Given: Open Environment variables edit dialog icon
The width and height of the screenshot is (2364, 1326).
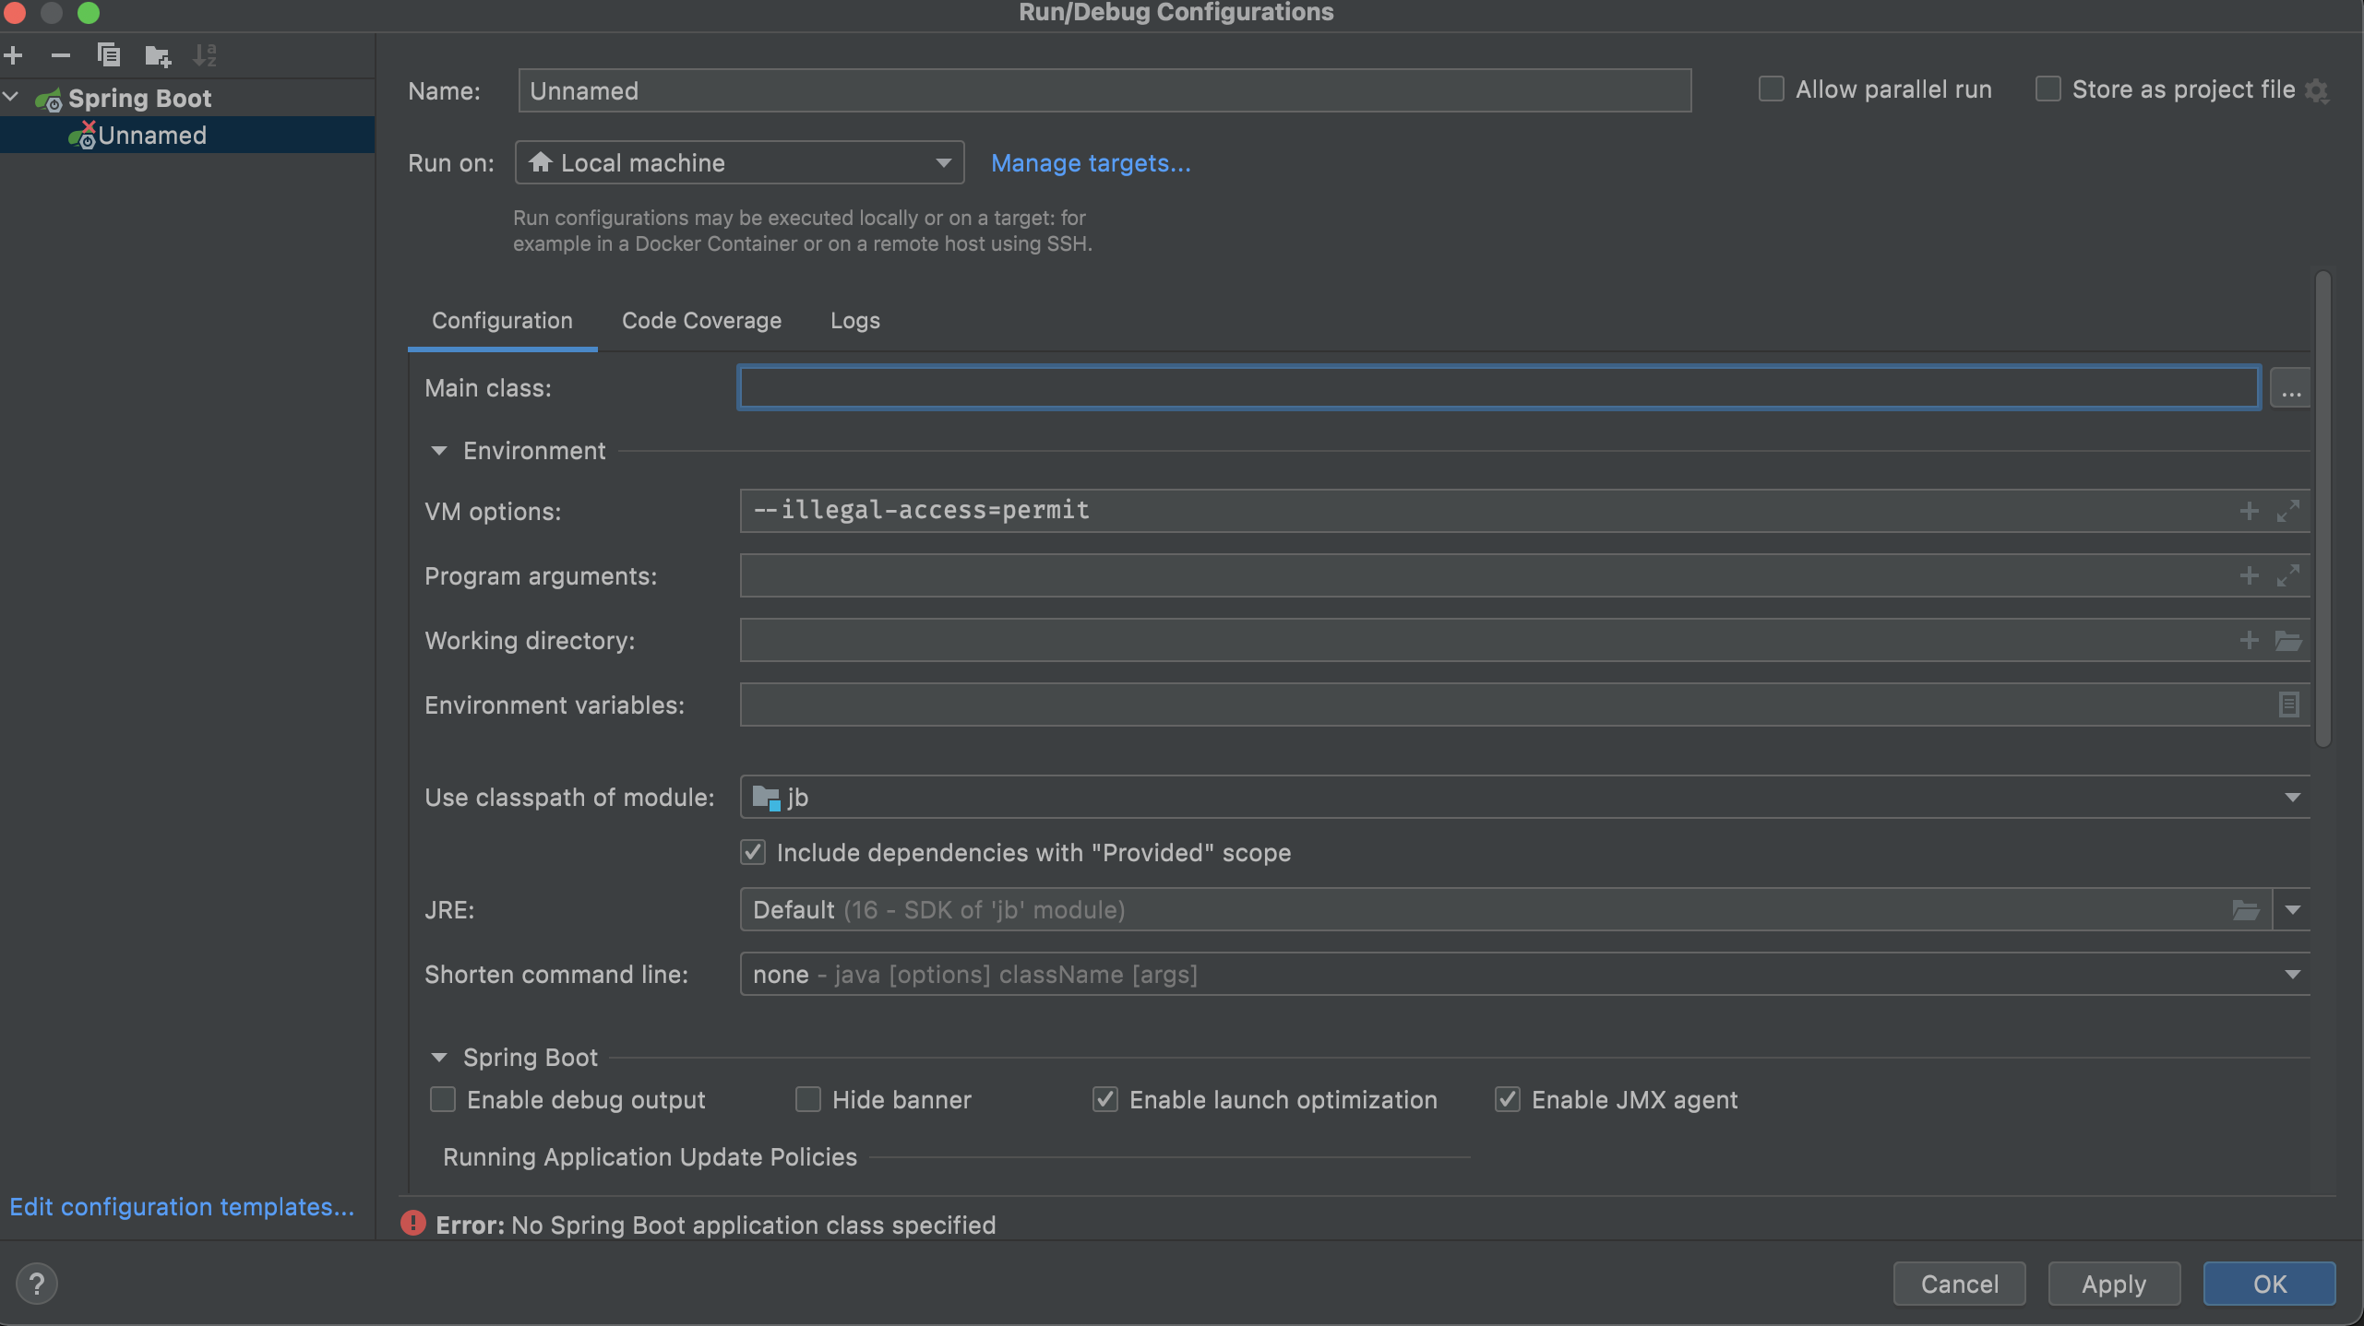Looking at the screenshot, I should click(x=2287, y=704).
